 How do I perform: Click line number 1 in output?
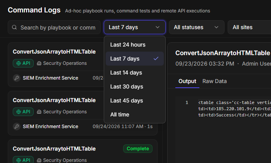187,102
